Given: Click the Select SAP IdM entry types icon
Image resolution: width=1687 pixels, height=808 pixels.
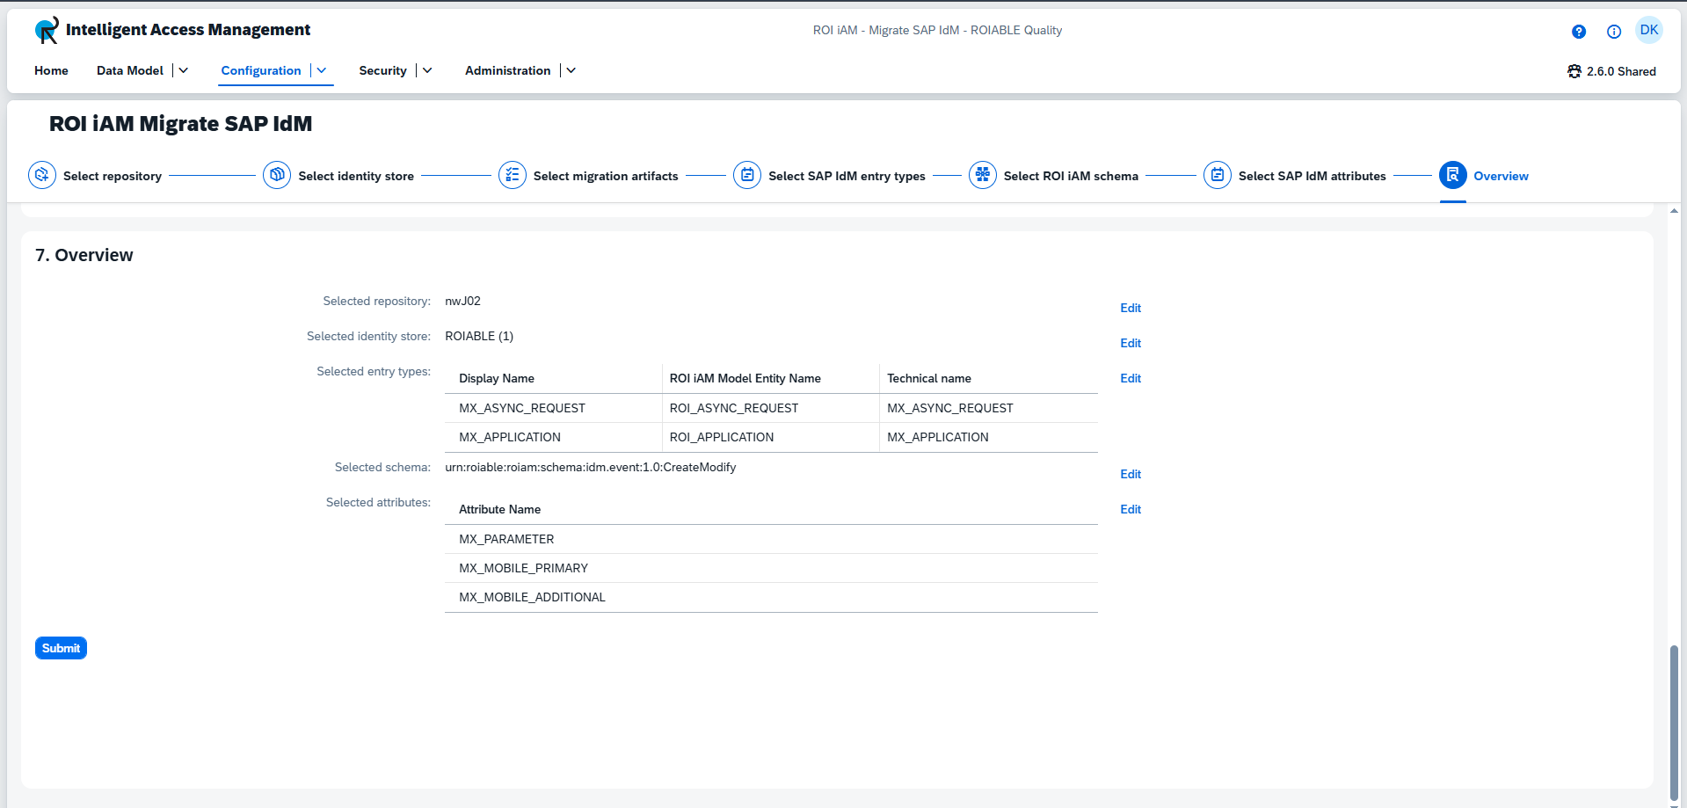Looking at the screenshot, I should 747,175.
